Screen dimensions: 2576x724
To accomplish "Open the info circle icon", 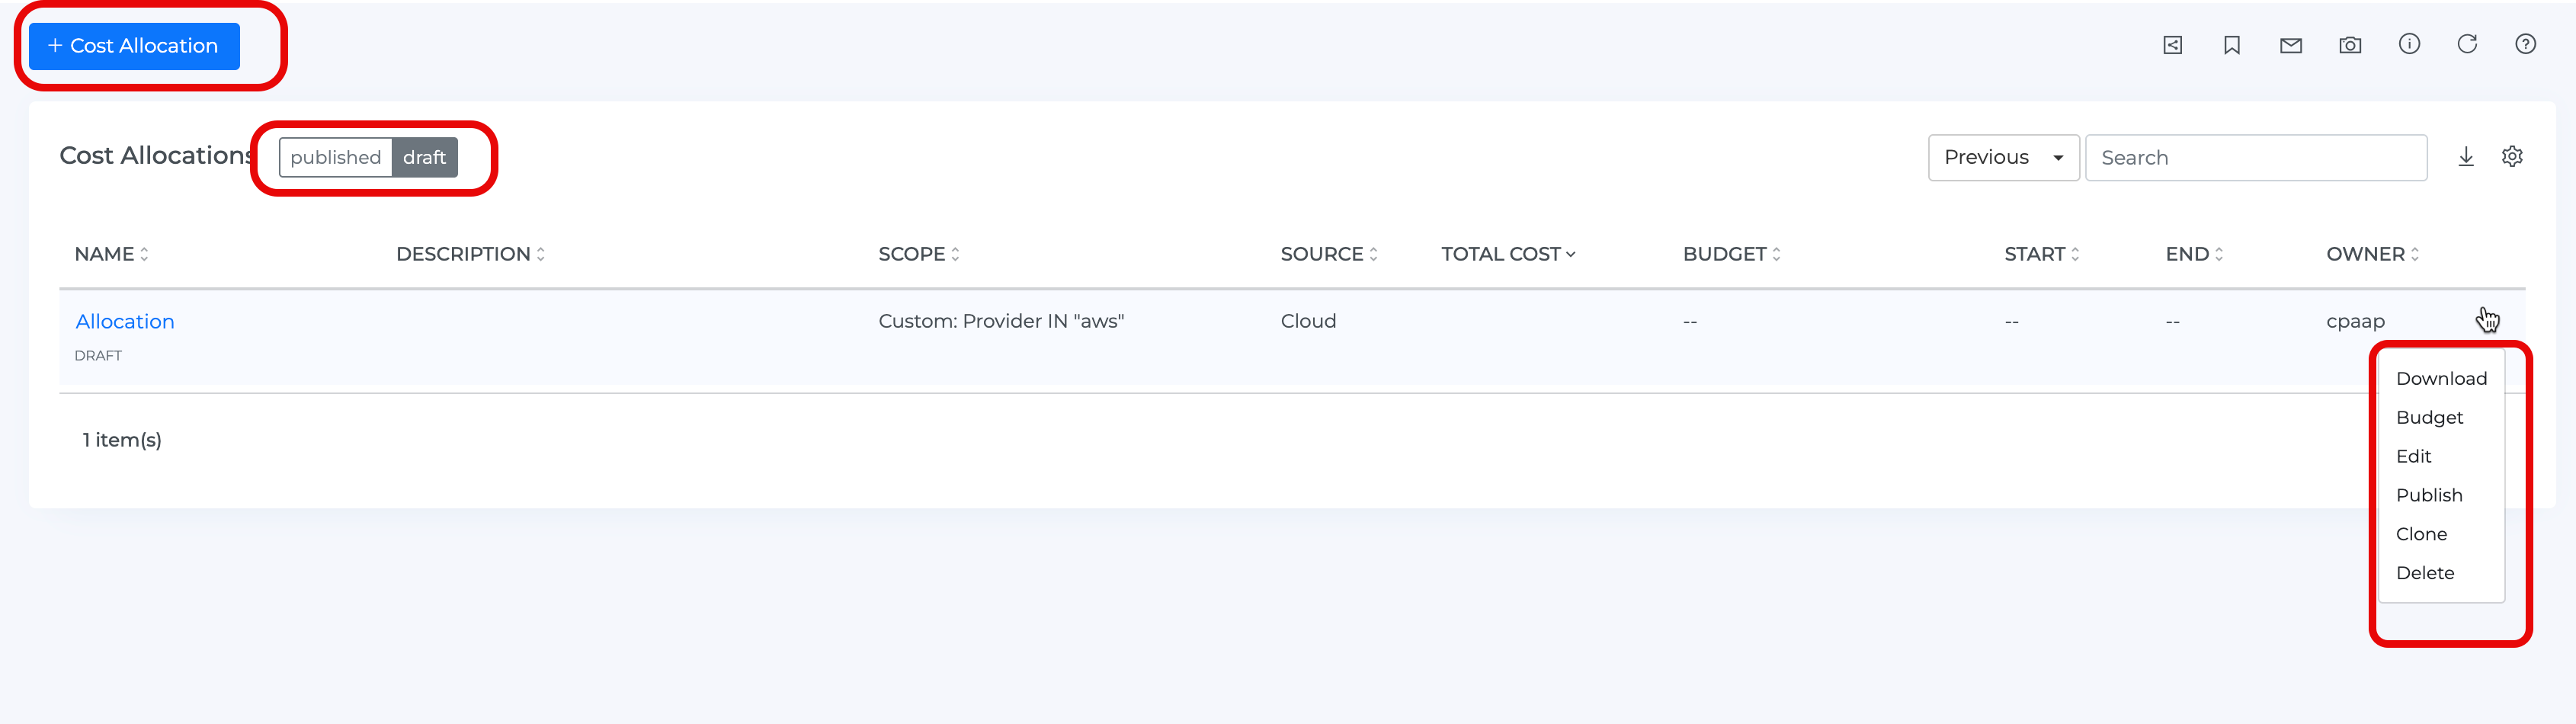I will pos(2409,44).
